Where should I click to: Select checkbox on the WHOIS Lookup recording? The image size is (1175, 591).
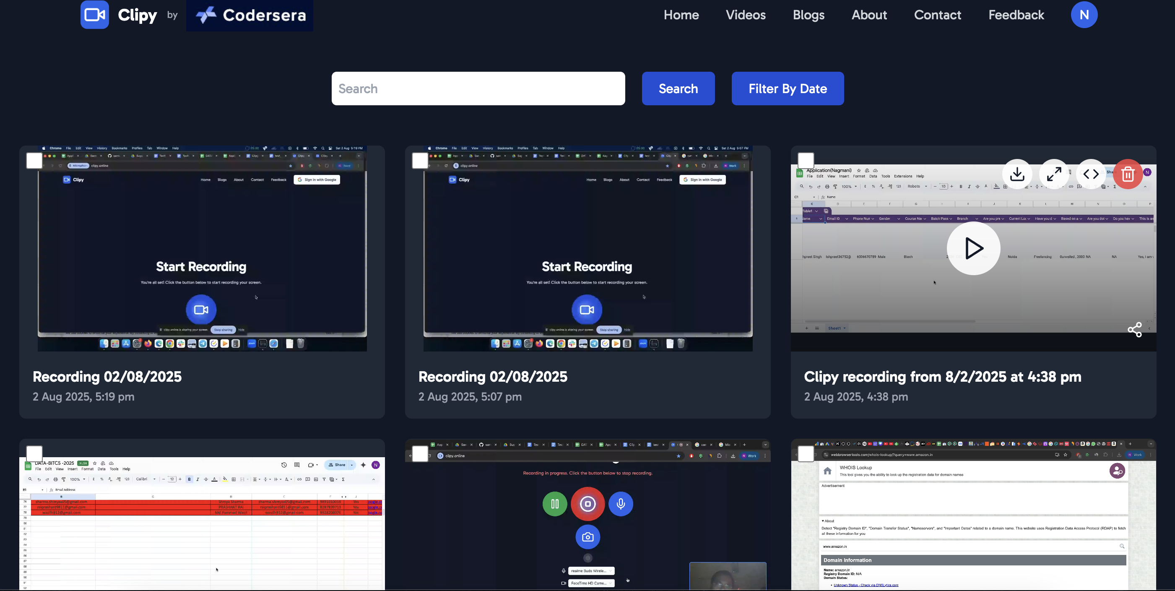(806, 454)
